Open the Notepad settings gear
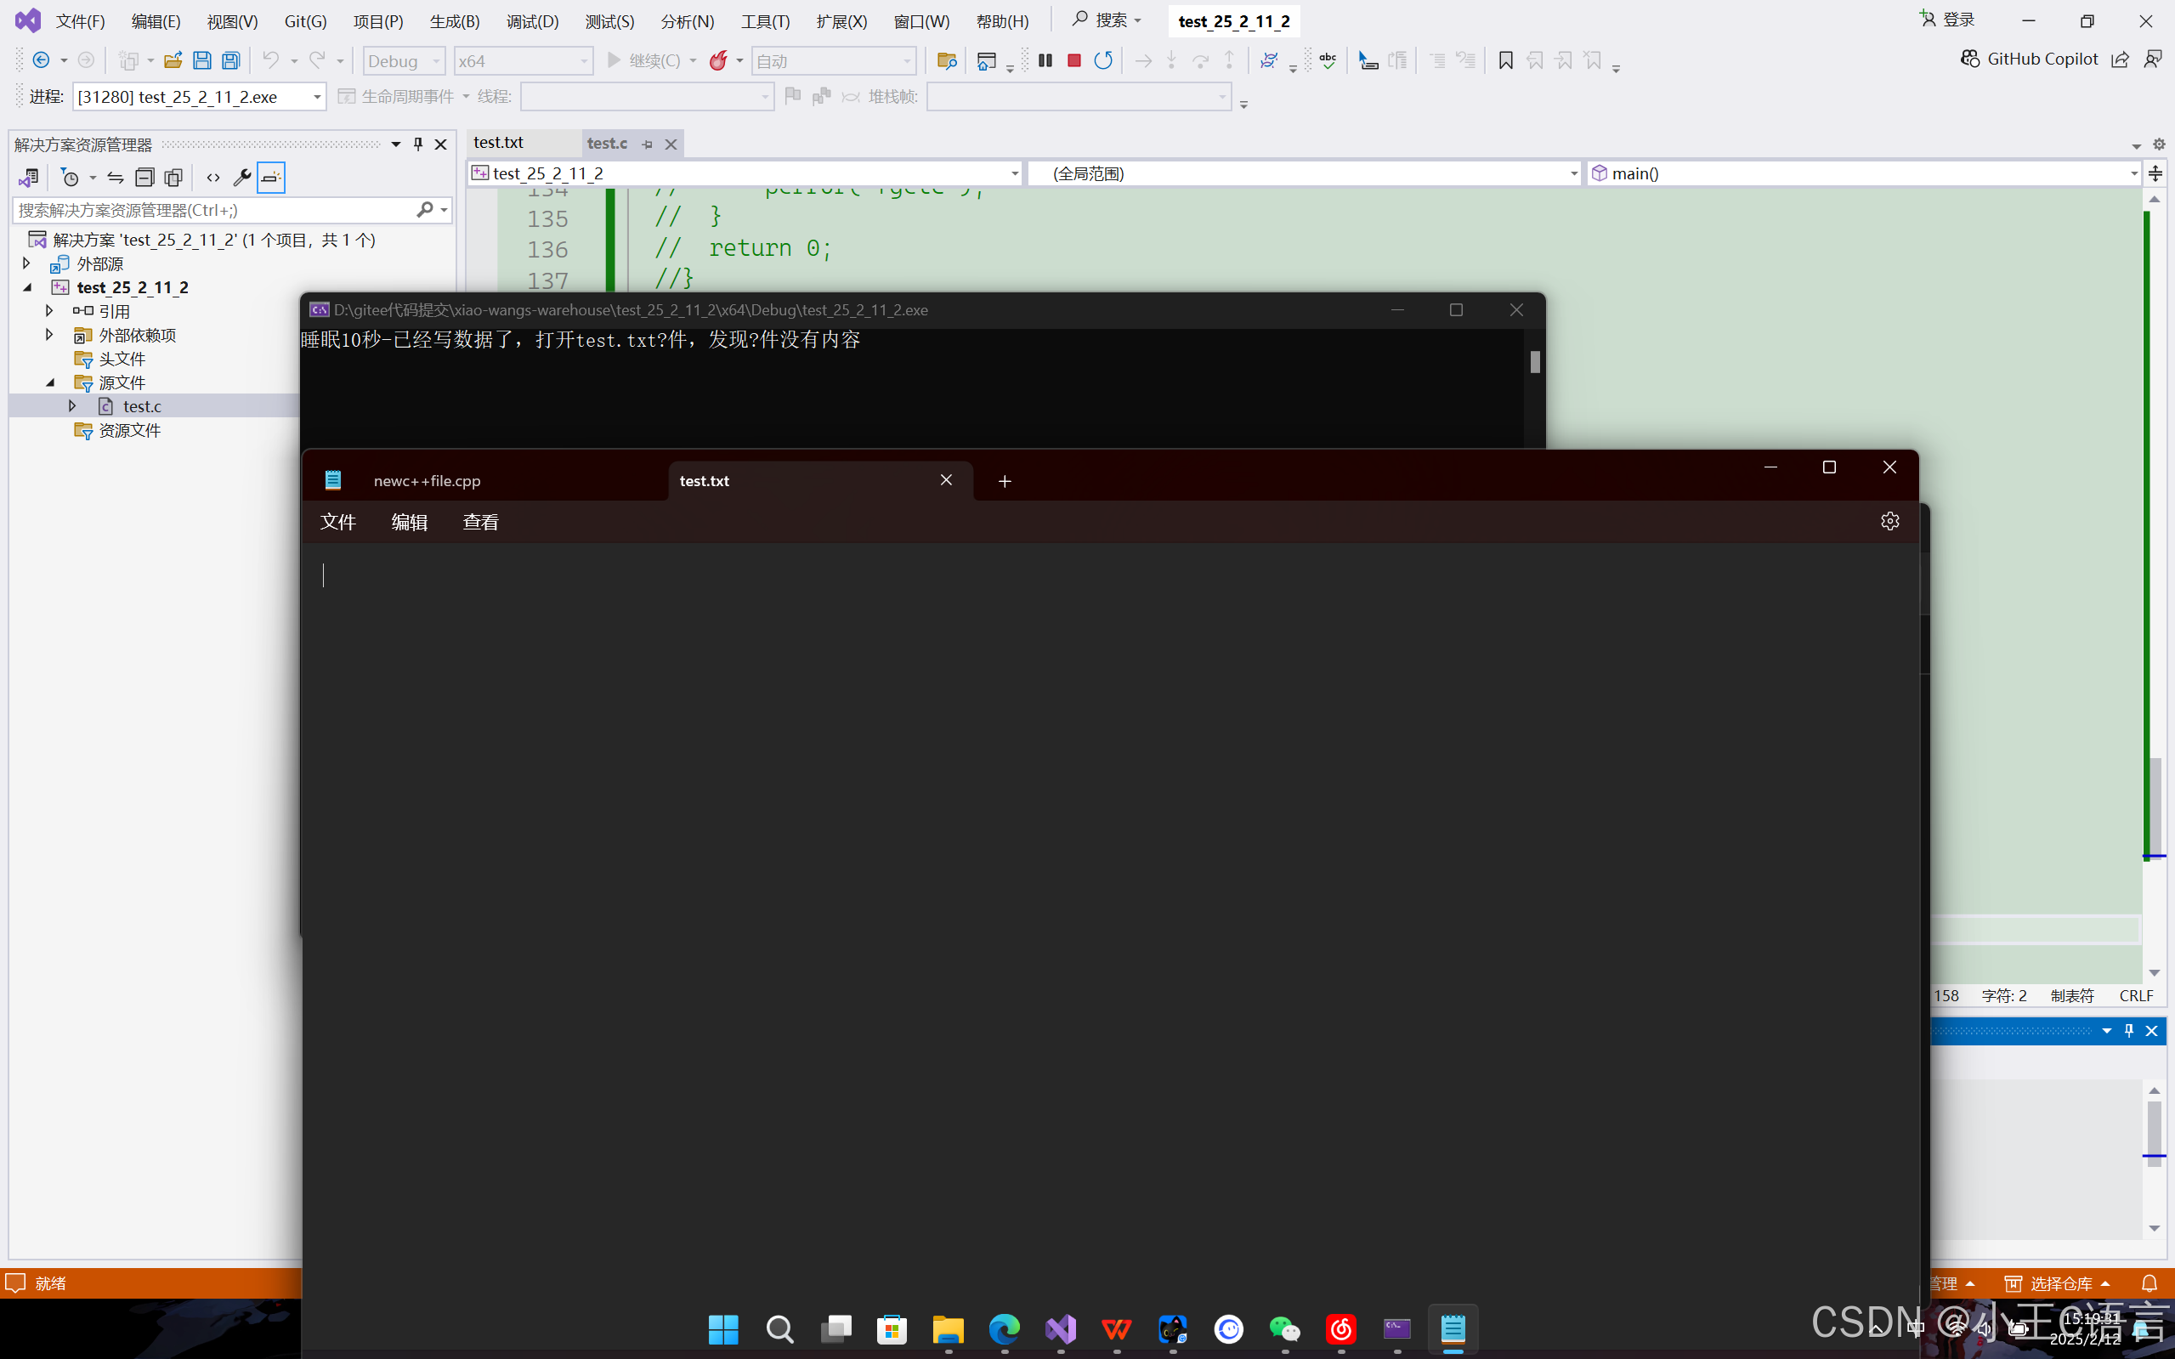 1889,521
